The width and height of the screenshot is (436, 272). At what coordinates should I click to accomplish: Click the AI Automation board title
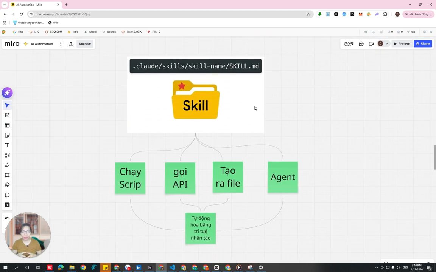click(42, 44)
